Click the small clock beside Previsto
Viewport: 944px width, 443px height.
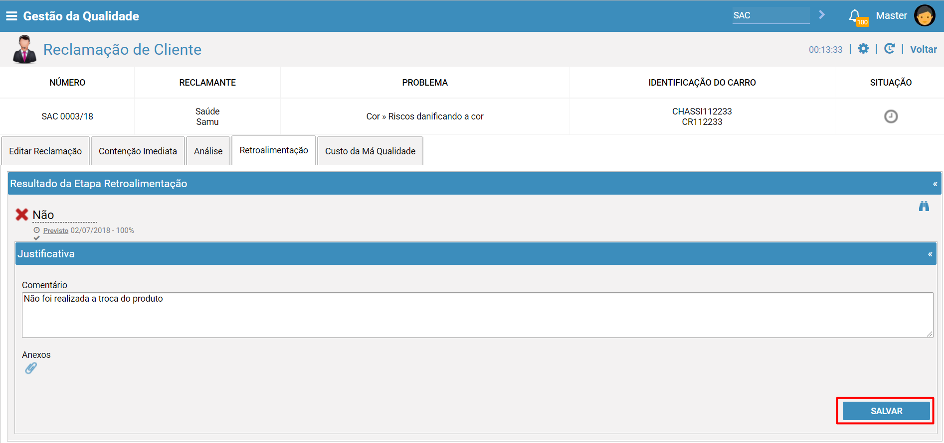tap(36, 230)
